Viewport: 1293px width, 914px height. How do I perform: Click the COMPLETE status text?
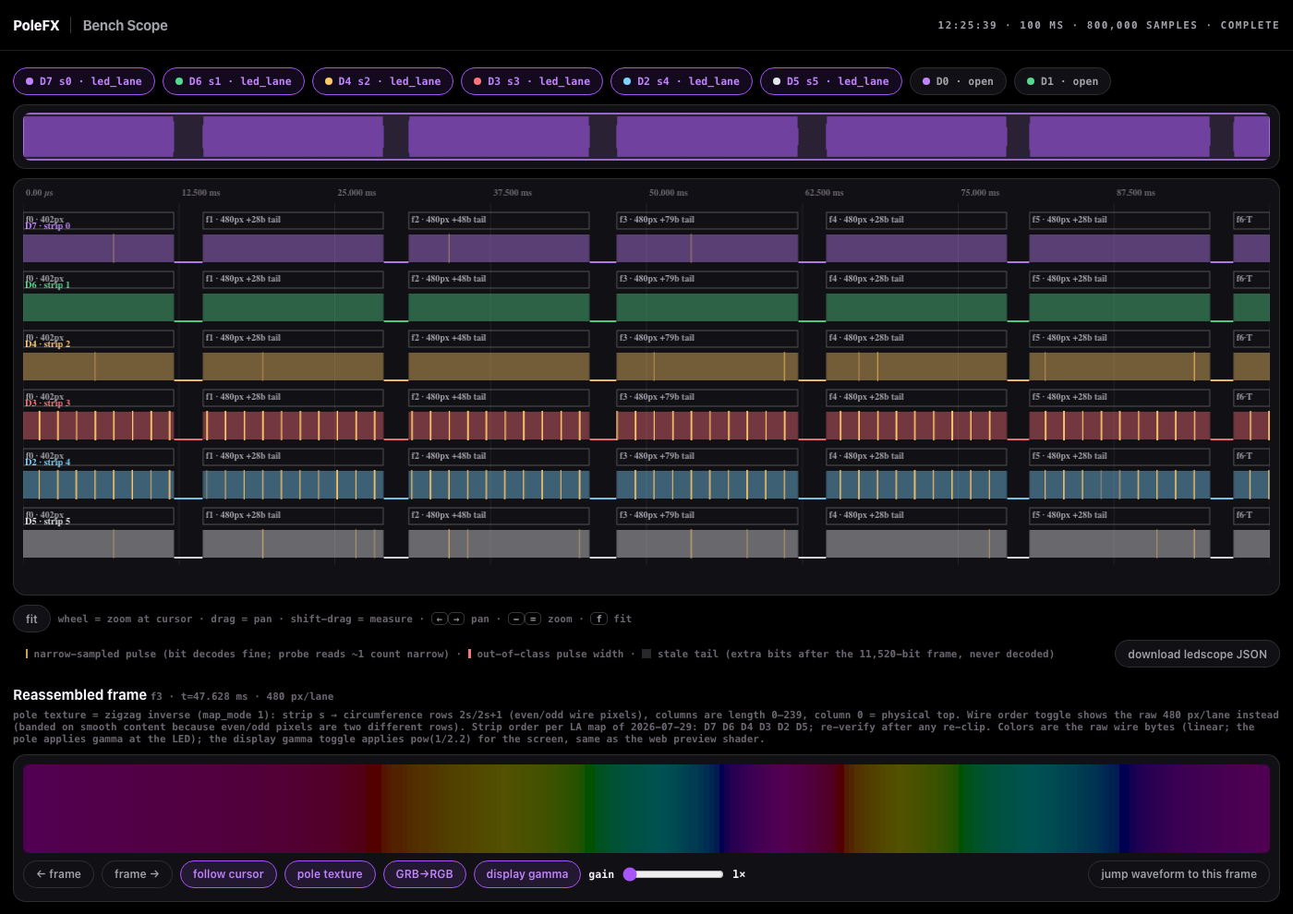tap(1250, 25)
